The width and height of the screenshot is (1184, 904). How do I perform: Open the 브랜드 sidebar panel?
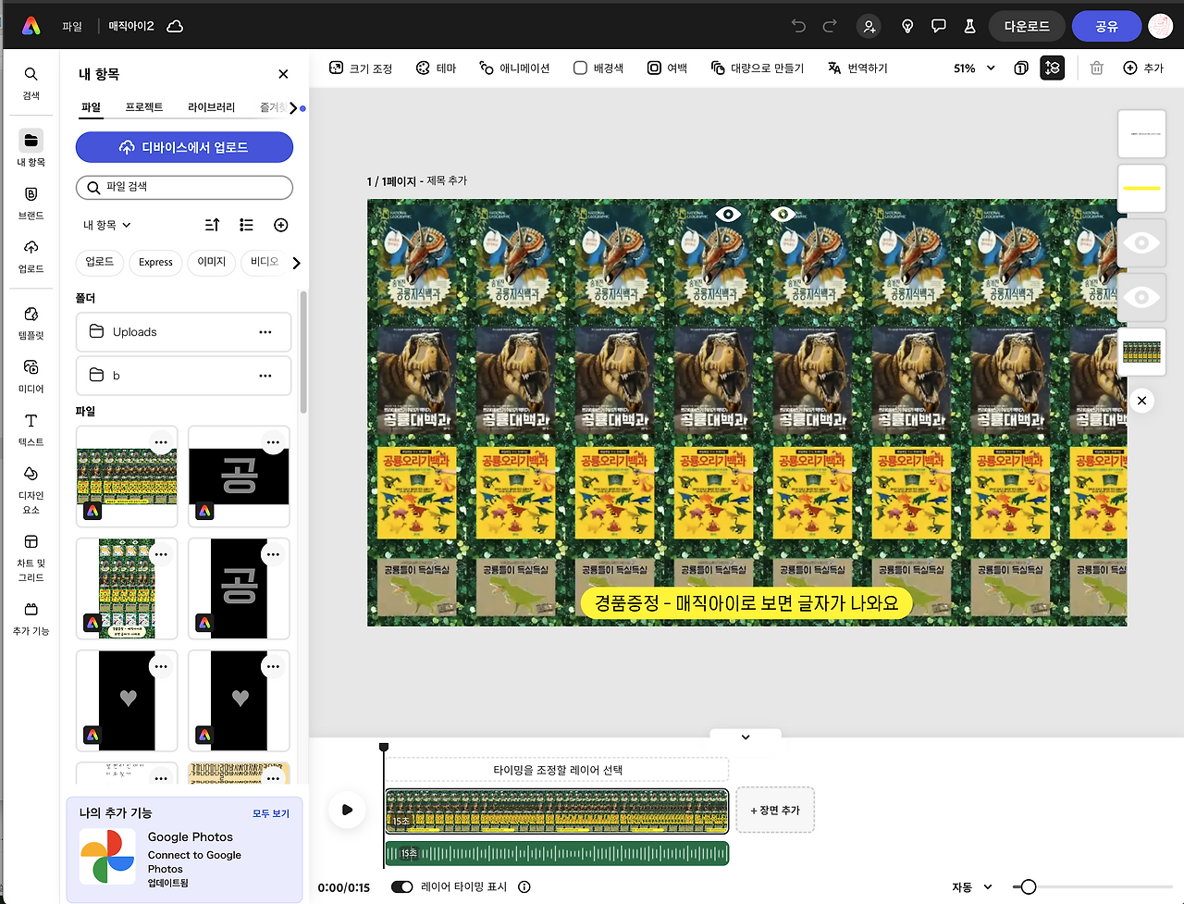(31, 203)
